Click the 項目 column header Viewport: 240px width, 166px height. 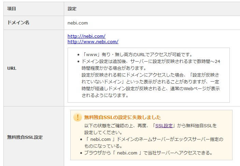(12, 9)
